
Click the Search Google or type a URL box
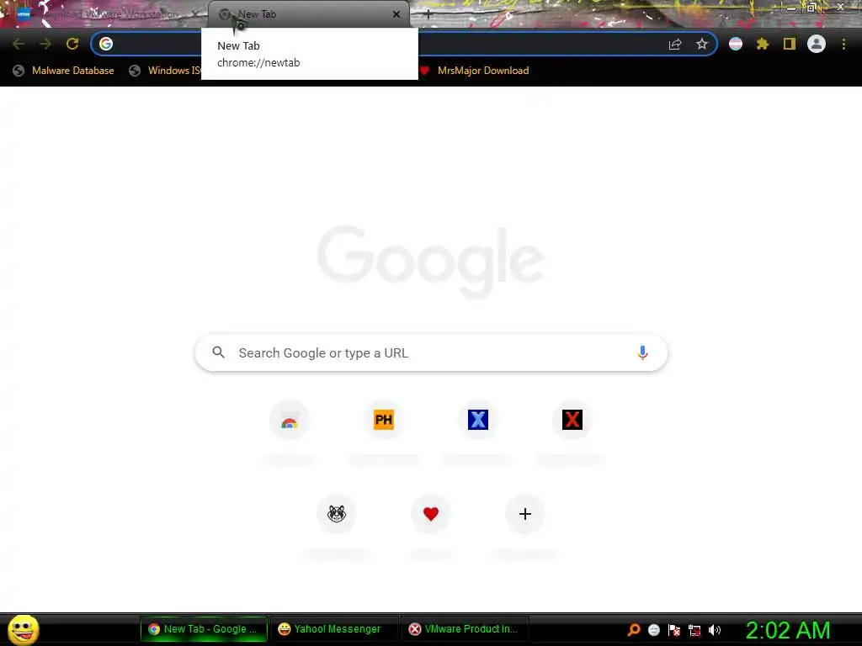click(432, 352)
